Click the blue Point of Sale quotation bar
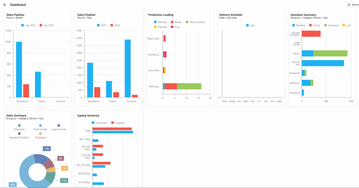Image resolution: width=359 pixels, height=188 pixels. point(323,63)
